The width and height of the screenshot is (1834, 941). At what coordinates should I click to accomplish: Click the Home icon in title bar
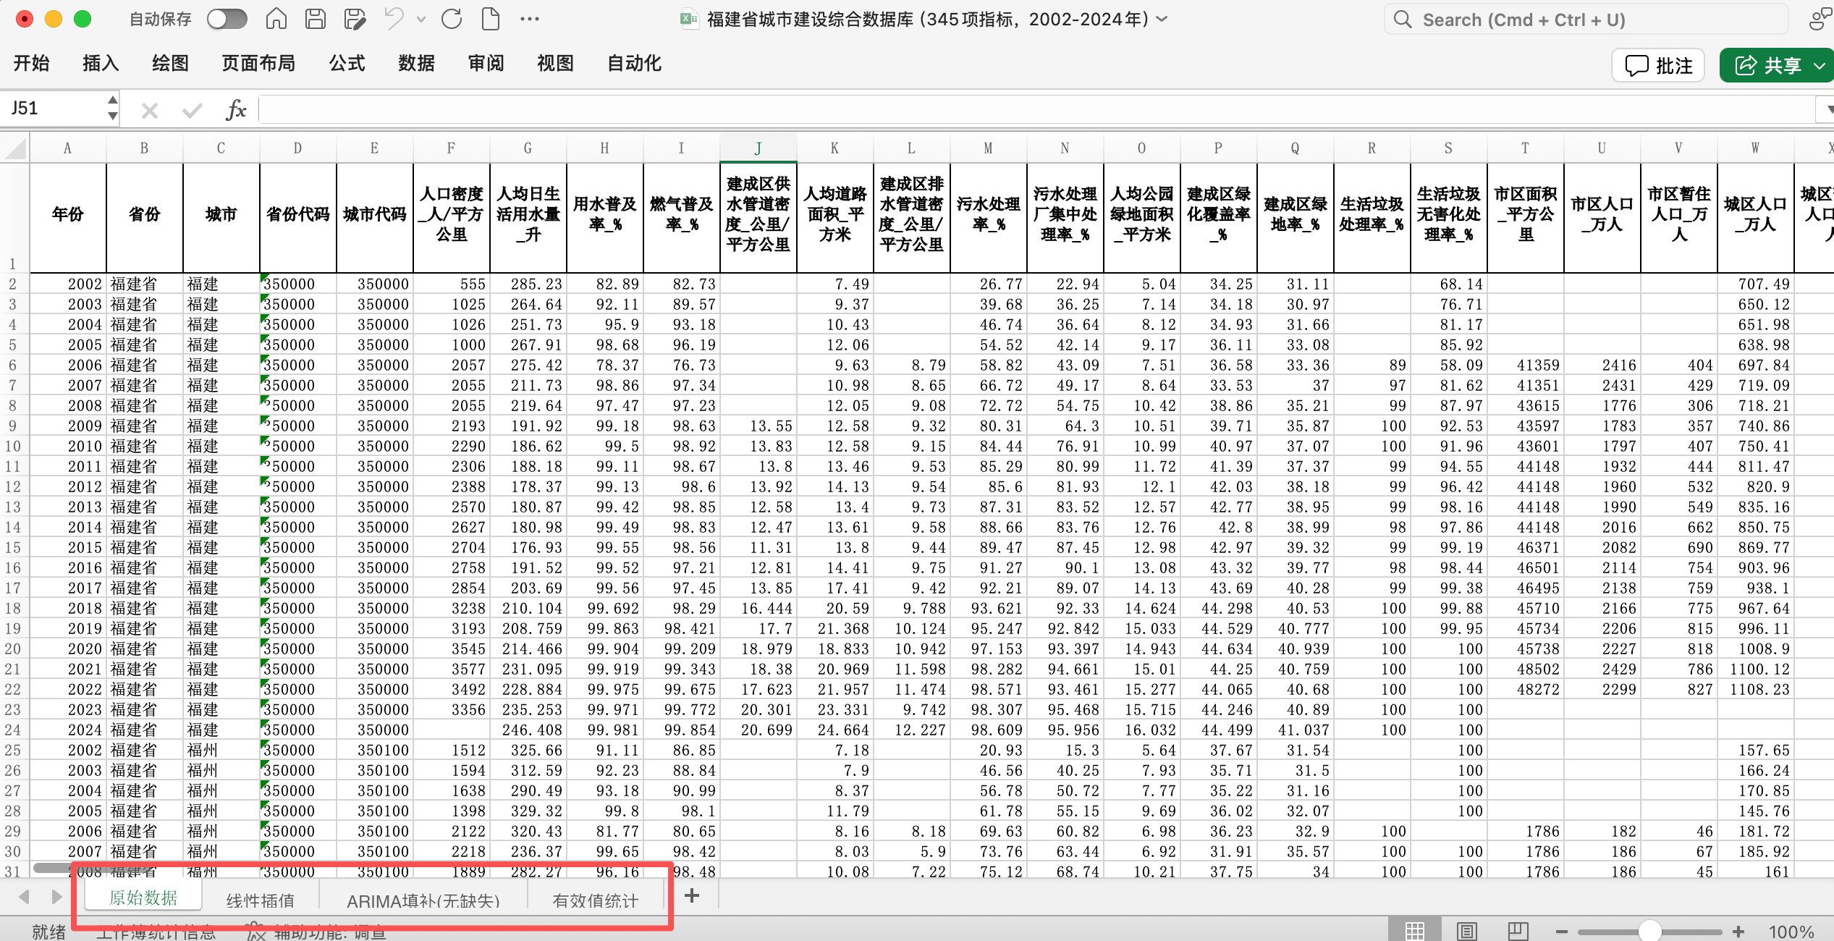click(x=276, y=19)
